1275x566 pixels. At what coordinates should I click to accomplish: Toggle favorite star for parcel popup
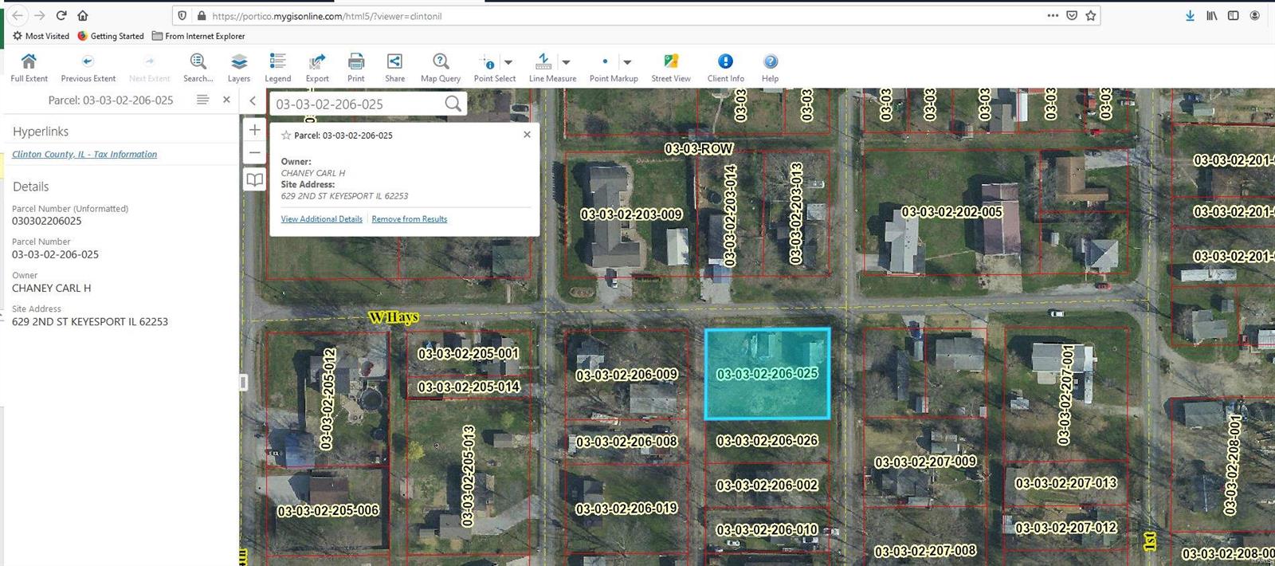coord(286,136)
